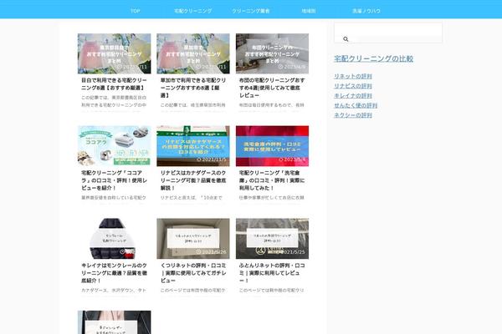Open the 目白 delivery cleaning article thumbnail

(114, 53)
